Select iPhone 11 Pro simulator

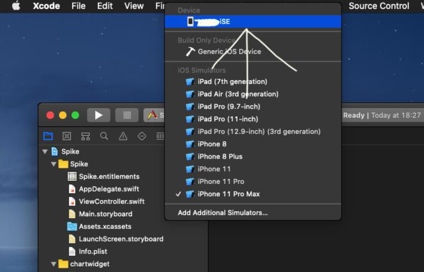point(253,182)
